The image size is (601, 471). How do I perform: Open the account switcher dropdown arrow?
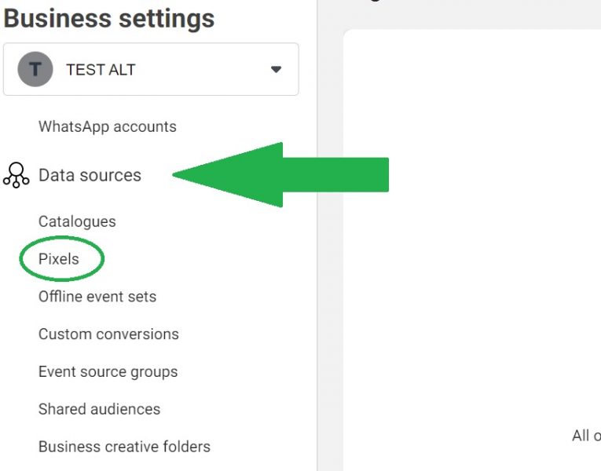coord(276,70)
